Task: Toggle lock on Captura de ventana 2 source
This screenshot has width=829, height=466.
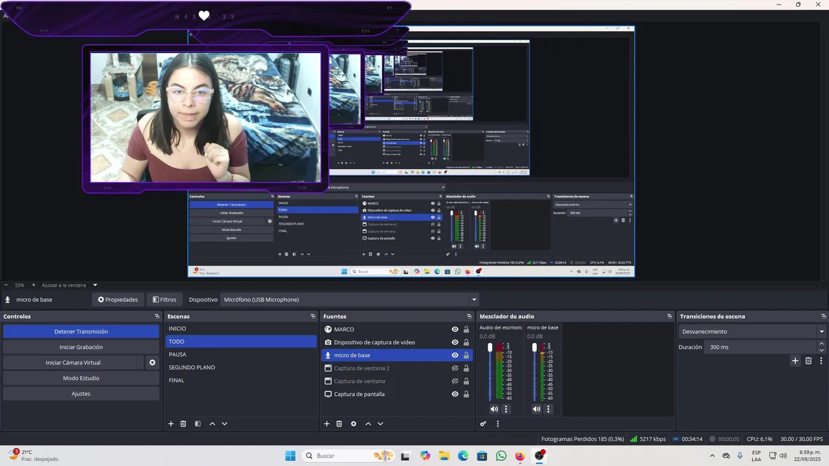Action: coord(466,368)
